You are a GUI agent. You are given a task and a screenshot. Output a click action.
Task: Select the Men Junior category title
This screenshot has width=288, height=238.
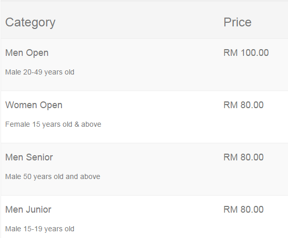click(x=28, y=210)
